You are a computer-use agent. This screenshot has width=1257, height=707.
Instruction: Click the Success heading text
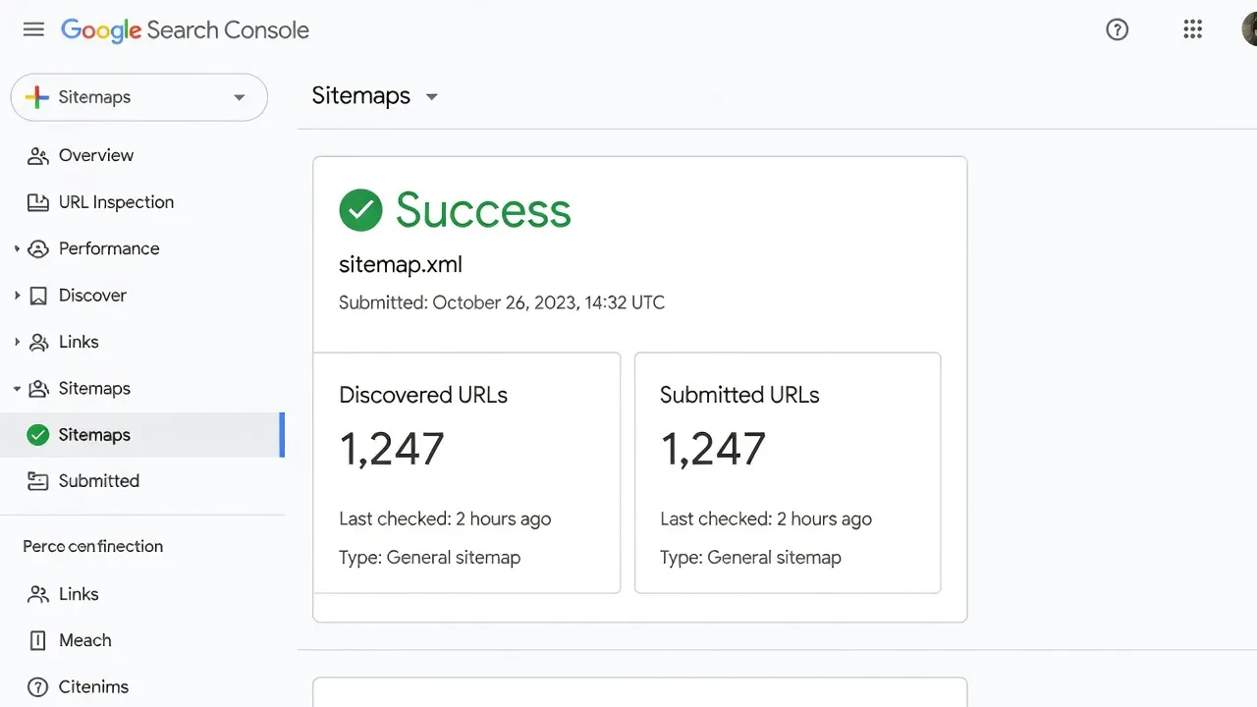pos(483,210)
